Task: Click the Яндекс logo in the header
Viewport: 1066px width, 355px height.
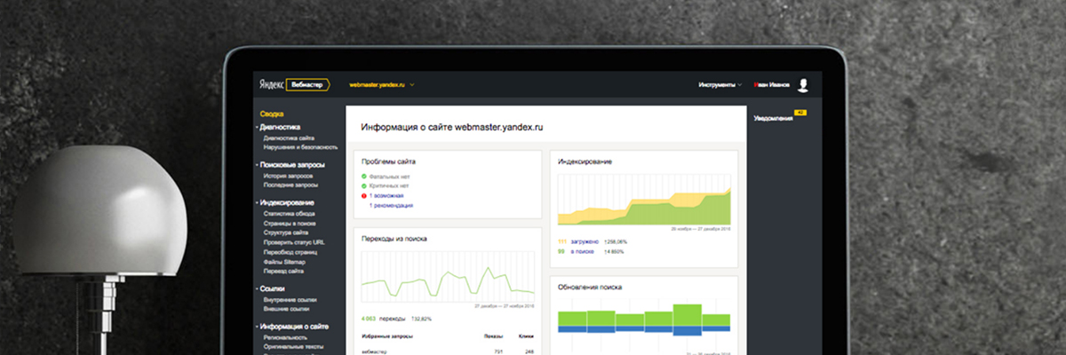Action: point(272,84)
